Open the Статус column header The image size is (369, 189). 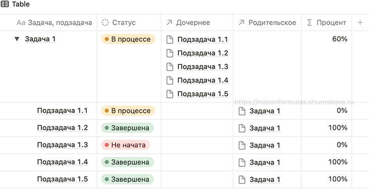(x=129, y=23)
